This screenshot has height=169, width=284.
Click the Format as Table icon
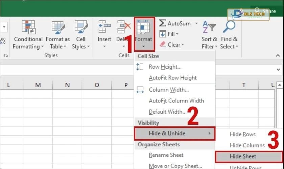[x=58, y=27]
